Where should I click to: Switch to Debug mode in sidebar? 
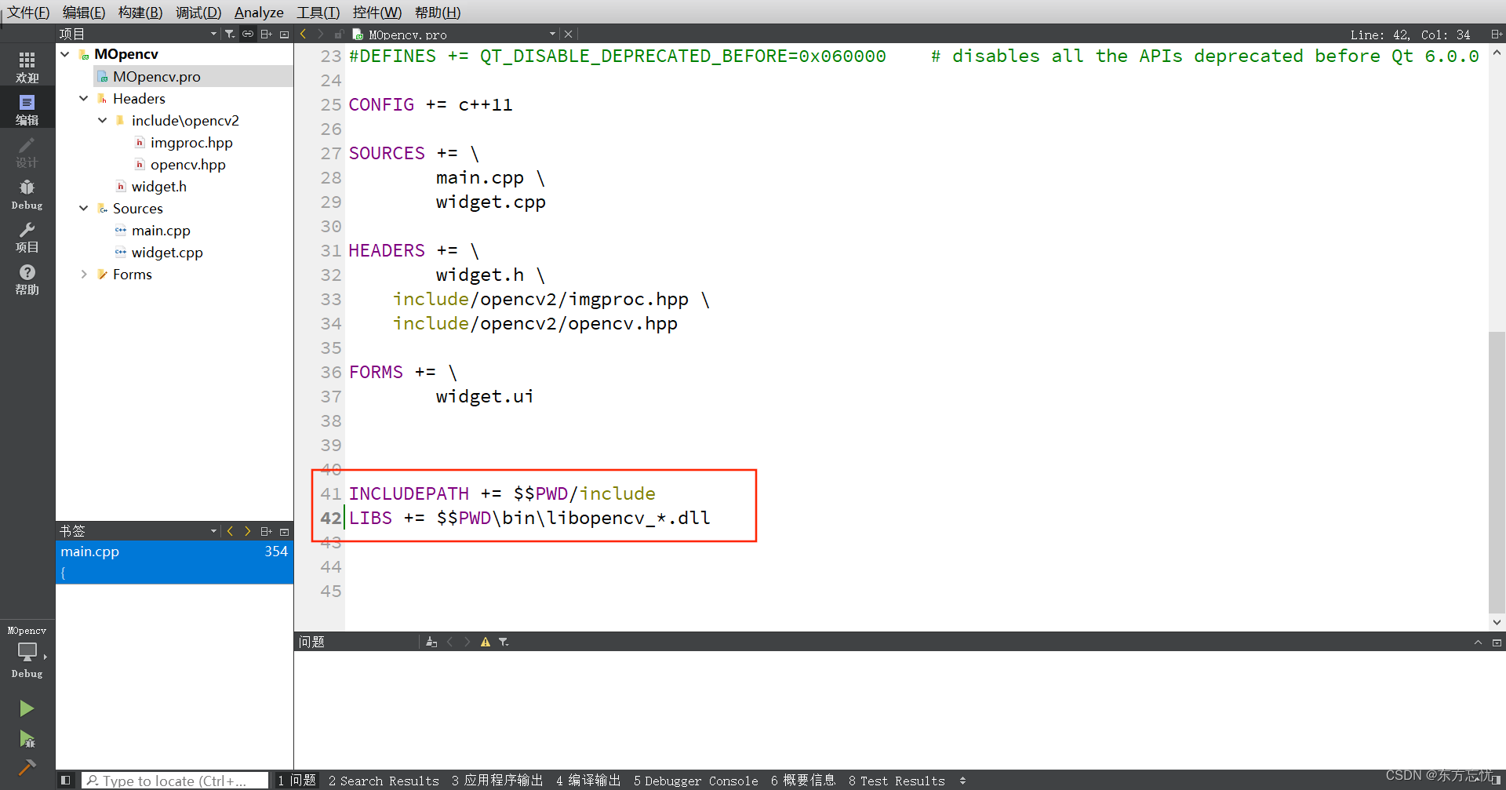click(x=27, y=194)
